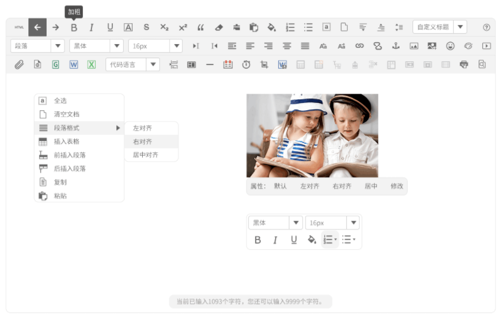Click the paint bucket icon in top toolbar
The image size is (499, 325).
click(272, 28)
